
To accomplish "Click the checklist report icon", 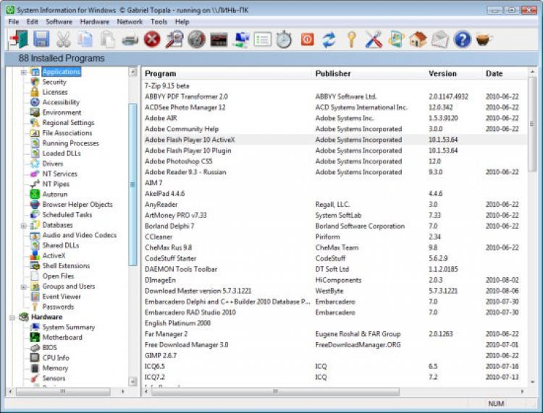I will (263, 40).
